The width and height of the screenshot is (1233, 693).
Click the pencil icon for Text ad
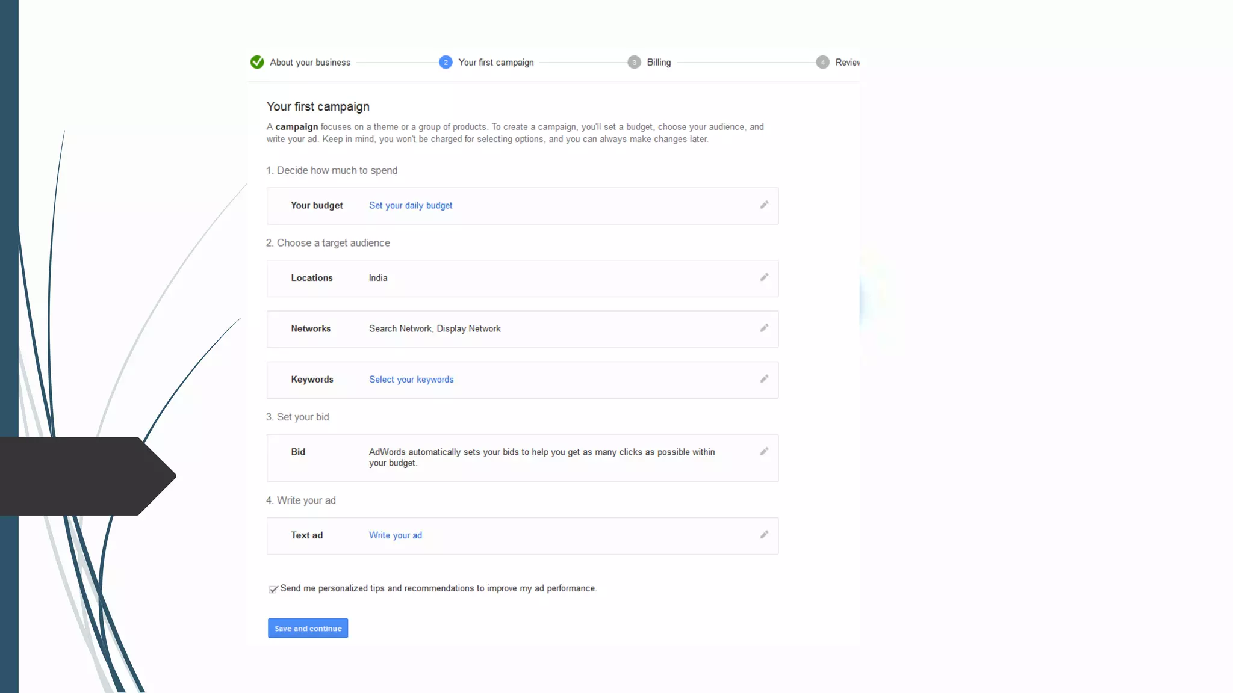click(764, 535)
